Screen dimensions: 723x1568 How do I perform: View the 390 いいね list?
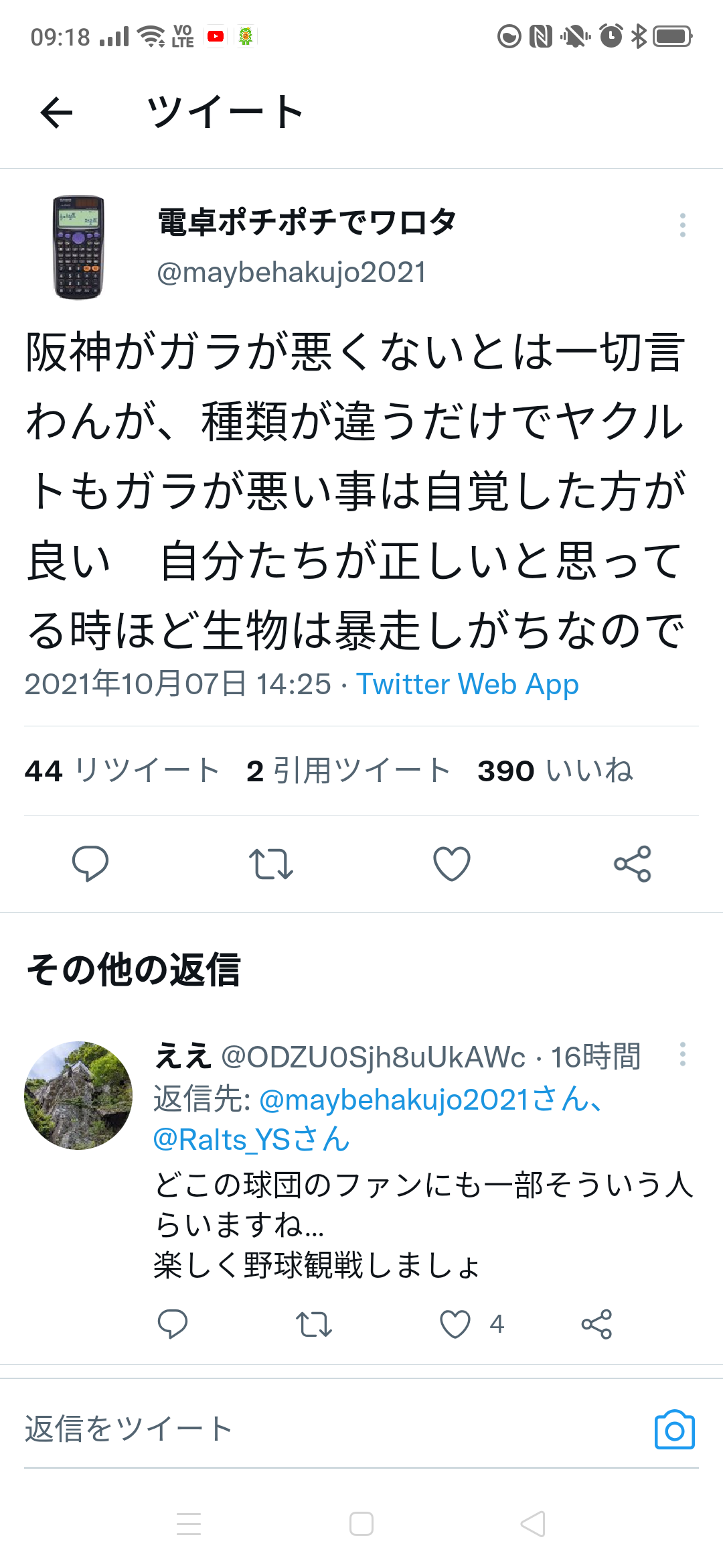[x=555, y=771]
